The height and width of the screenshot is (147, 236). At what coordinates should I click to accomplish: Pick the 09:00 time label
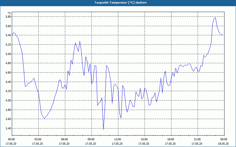[91, 139]
